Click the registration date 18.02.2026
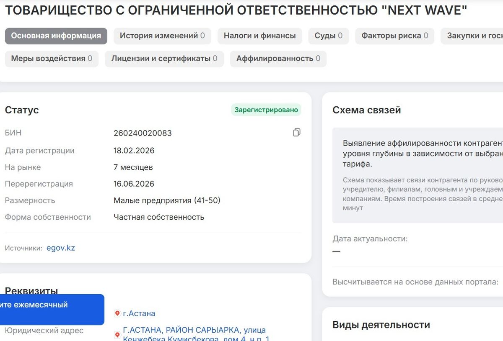Screen dimensions: 503x341 pyautogui.click(x=134, y=151)
